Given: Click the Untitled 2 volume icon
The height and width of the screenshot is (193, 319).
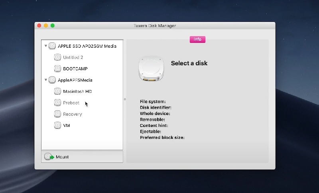Looking at the screenshot, I should point(57,57).
